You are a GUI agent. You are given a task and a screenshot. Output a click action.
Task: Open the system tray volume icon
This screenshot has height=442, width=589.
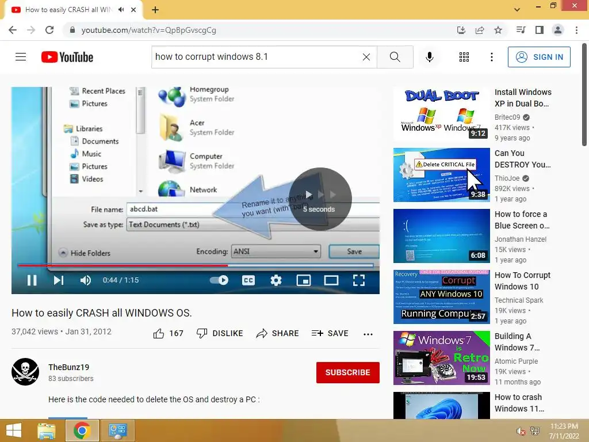point(521,432)
